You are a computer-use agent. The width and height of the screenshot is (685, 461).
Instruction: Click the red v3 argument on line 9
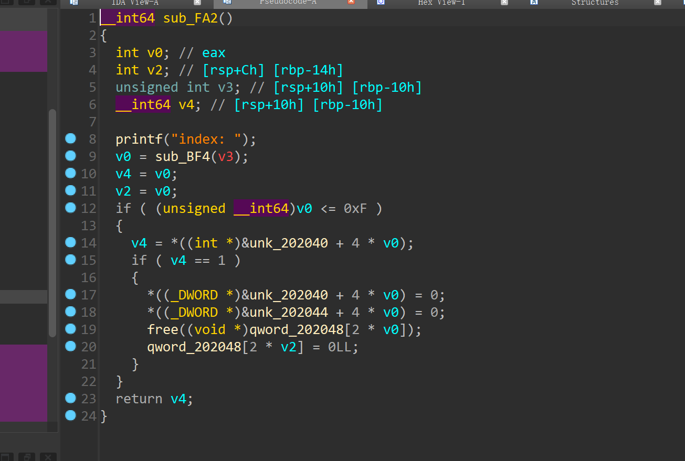(226, 157)
